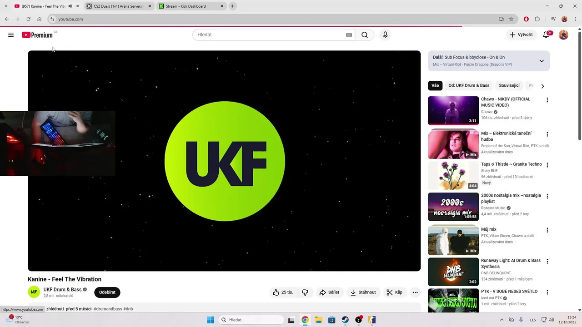Reload the page in Chrome
The height and width of the screenshot is (327, 582).
coord(28,19)
